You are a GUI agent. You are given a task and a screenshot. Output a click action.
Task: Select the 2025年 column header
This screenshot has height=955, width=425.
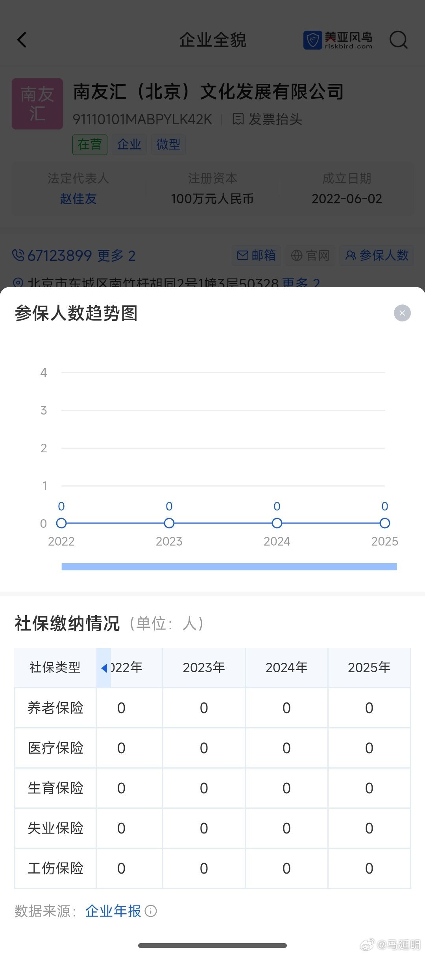tap(369, 667)
